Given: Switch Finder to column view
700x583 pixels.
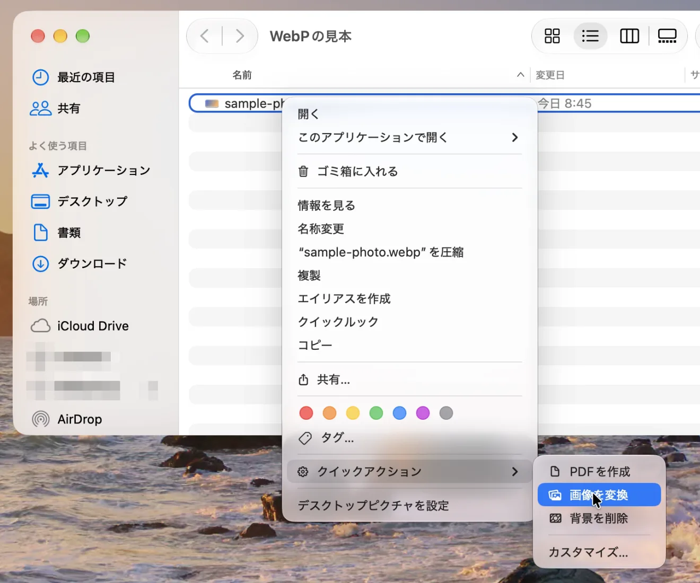Looking at the screenshot, I should (x=629, y=36).
